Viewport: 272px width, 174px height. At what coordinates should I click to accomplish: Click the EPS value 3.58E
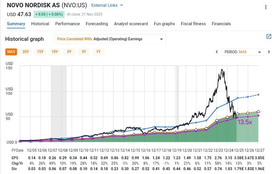[x=239, y=158]
